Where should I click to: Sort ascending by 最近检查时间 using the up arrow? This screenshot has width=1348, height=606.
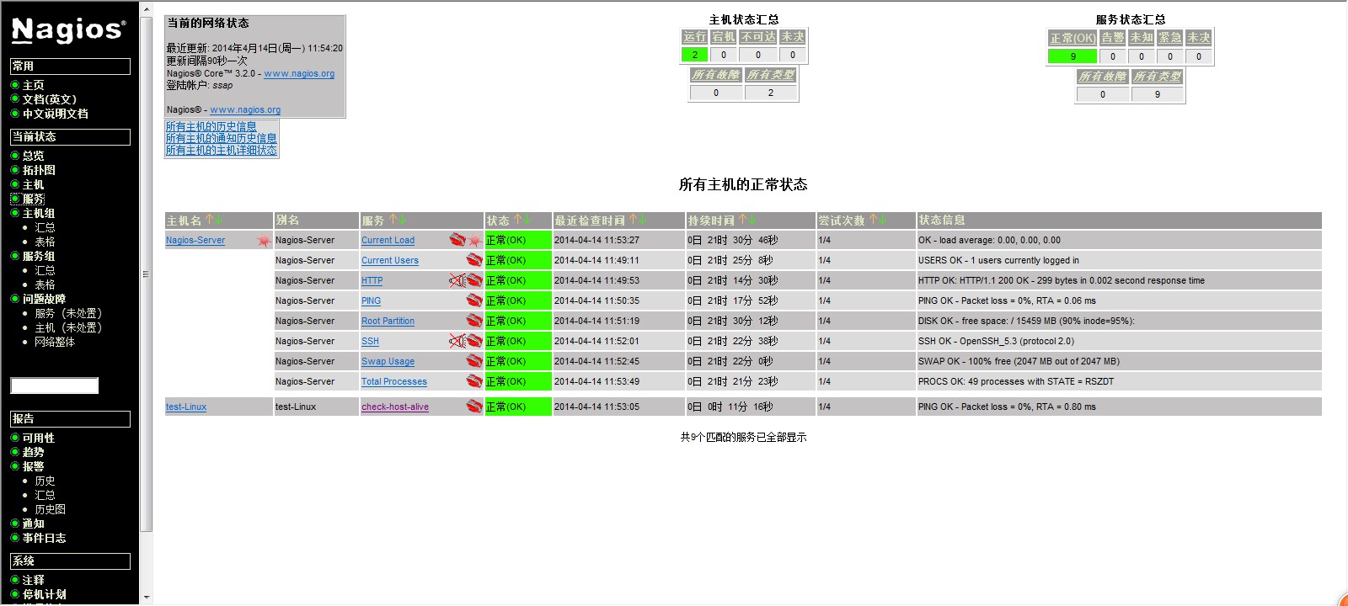point(632,220)
